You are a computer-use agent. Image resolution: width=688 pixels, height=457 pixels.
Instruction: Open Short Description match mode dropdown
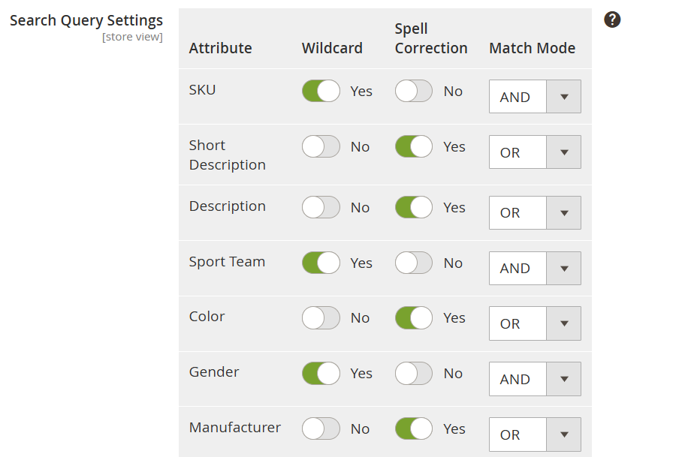coord(535,153)
